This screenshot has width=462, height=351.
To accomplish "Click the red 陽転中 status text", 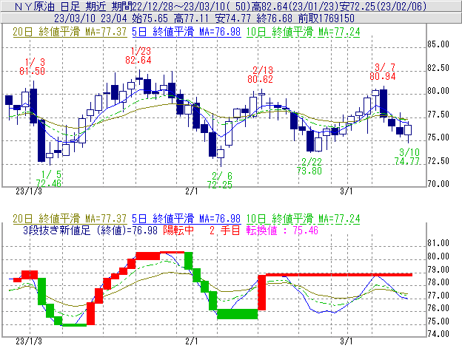I will point(178,230).
